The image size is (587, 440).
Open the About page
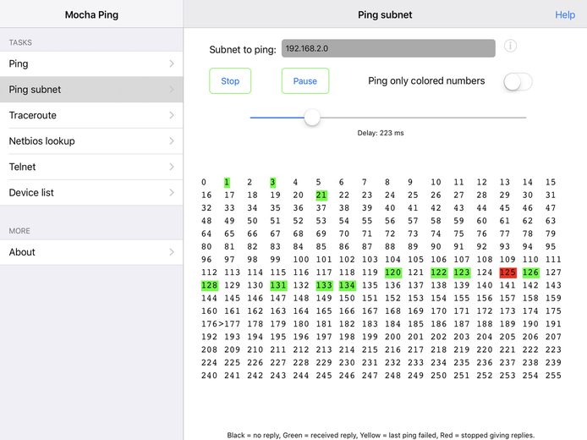91,252
